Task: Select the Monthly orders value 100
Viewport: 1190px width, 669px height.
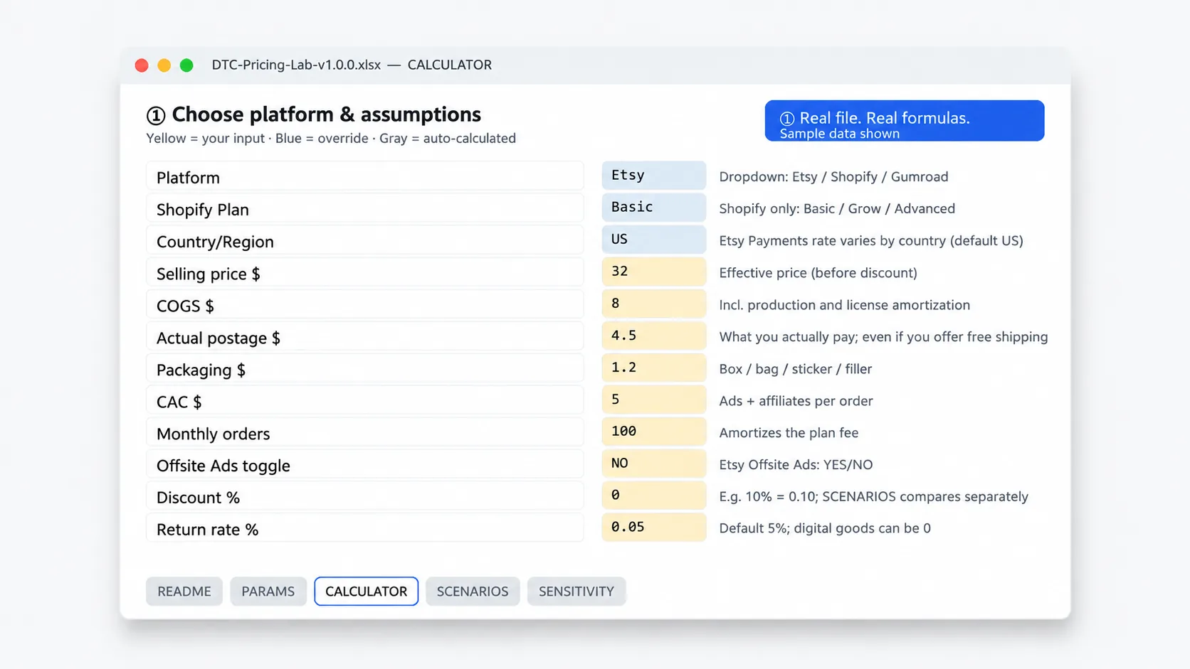Action: point(653,432)
